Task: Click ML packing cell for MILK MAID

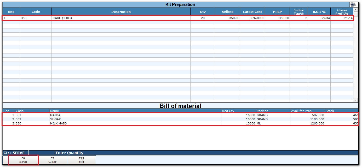Action: (273, 123)
